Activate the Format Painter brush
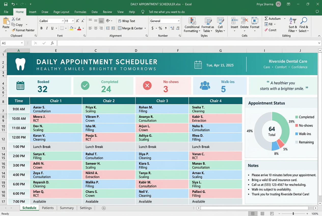 coord(14,30)
